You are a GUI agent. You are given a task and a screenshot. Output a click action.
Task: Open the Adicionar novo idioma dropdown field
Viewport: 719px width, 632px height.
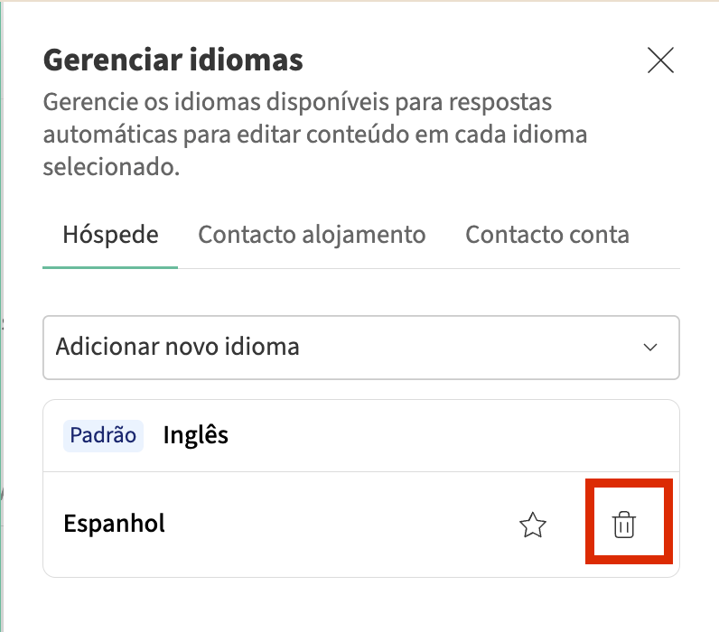[360, 347]
